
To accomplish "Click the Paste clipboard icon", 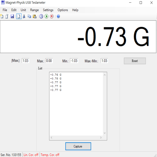I will coord(34,16).
